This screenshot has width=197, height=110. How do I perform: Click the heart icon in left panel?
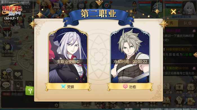coord(18,75)
